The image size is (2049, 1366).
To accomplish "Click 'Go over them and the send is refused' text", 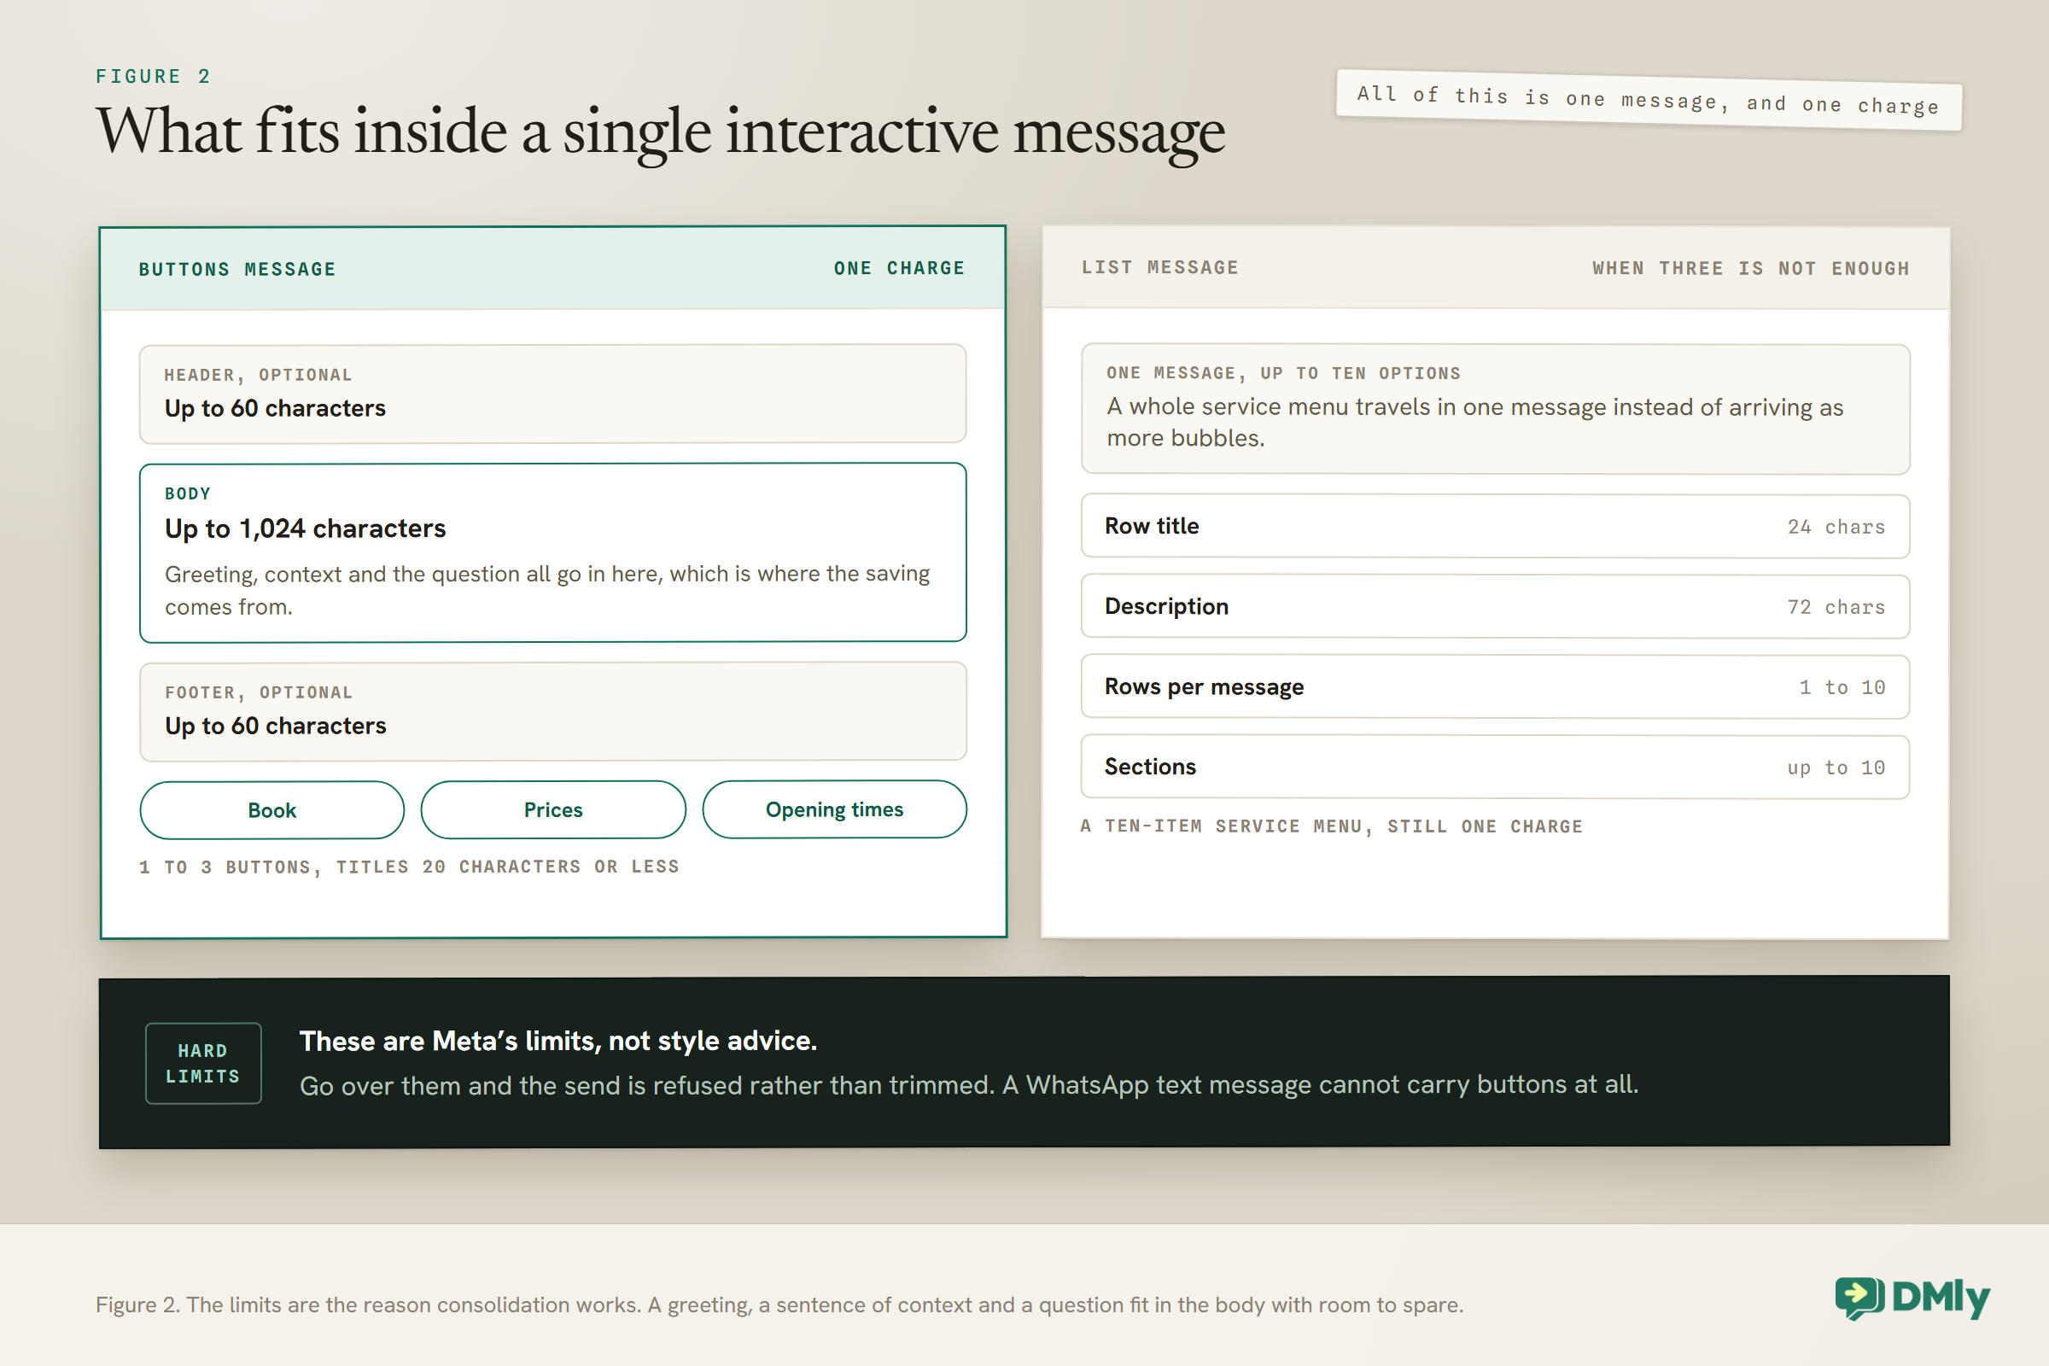I will [x=969, y=1085].
